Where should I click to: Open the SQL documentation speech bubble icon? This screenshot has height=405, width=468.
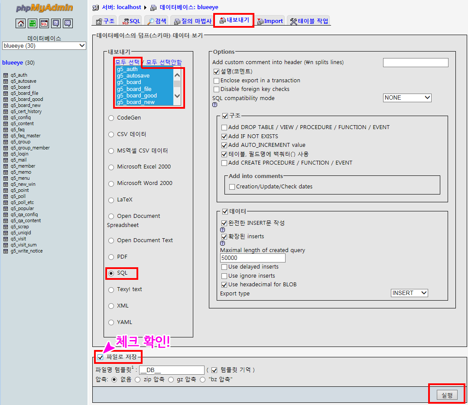click(68, 23)
